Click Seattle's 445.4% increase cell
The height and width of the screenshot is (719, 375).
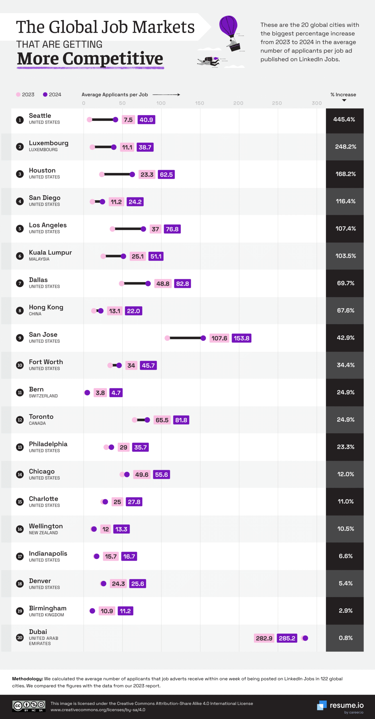[344, 120]
